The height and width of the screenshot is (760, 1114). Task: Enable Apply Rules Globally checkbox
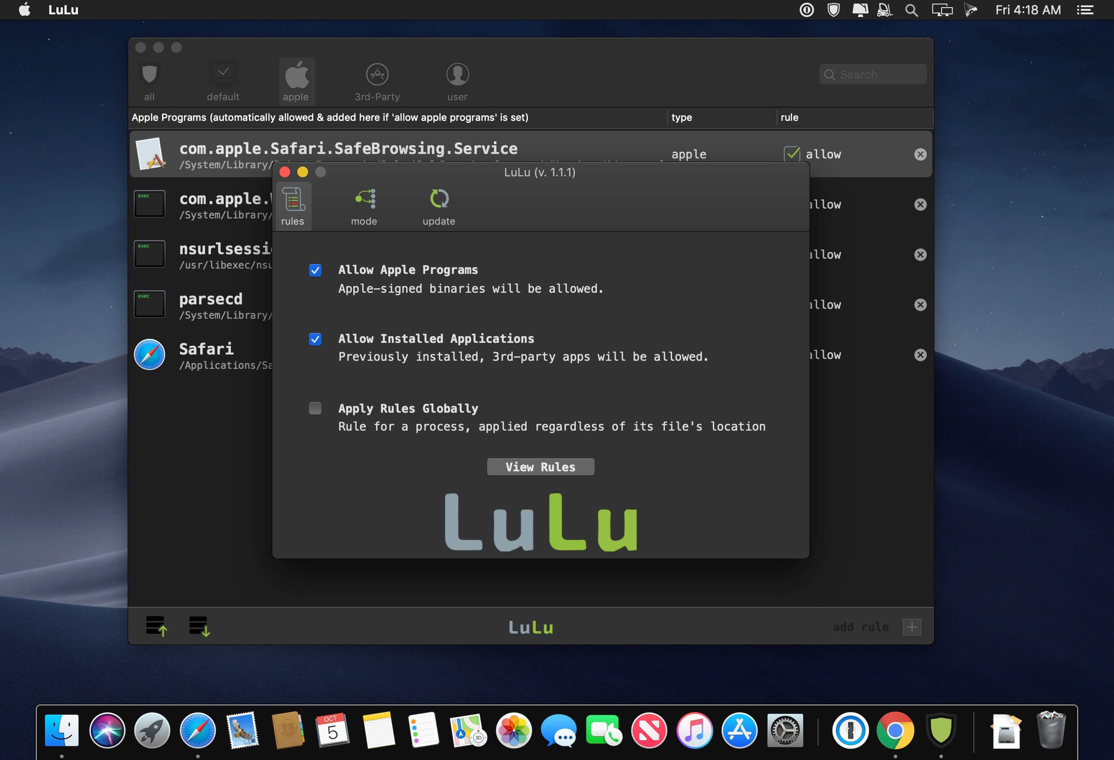tap(315, 407)
